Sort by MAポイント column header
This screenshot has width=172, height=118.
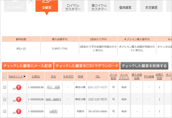coord(16,76)
